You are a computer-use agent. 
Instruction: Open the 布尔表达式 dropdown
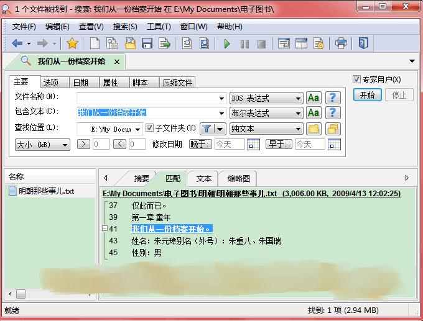(266, 113)
